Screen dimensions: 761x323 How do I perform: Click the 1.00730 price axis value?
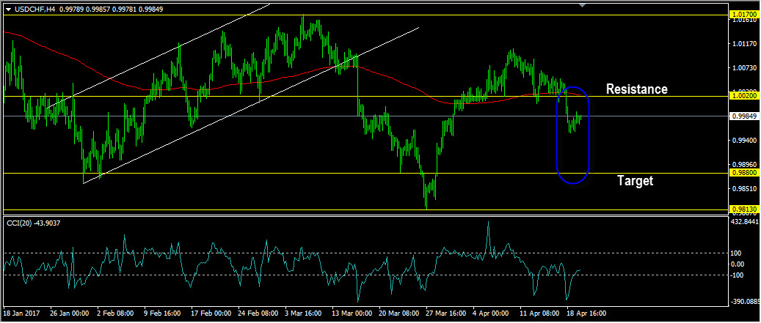tap(745, 68)
